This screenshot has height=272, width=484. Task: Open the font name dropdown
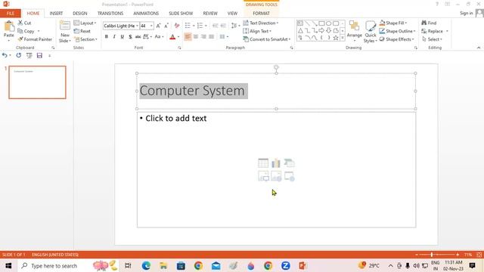tap(137, 26)
